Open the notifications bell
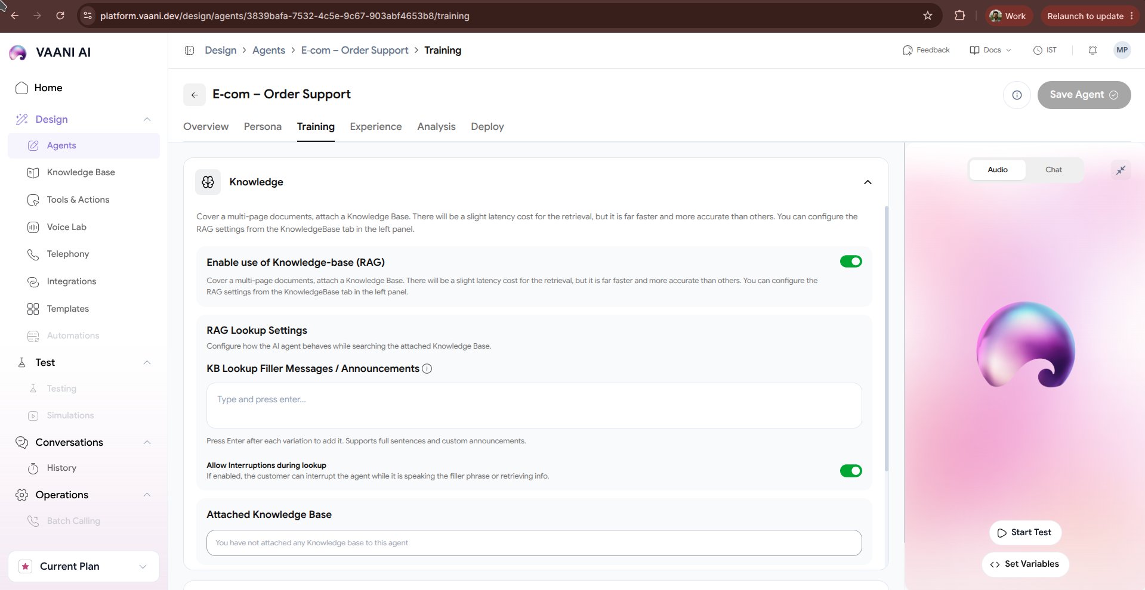Viewport: 1145px width, 590px height. pos(1092,50)
